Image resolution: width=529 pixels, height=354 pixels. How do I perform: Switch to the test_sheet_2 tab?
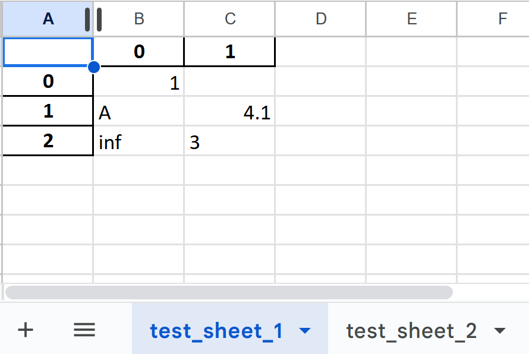411,331
